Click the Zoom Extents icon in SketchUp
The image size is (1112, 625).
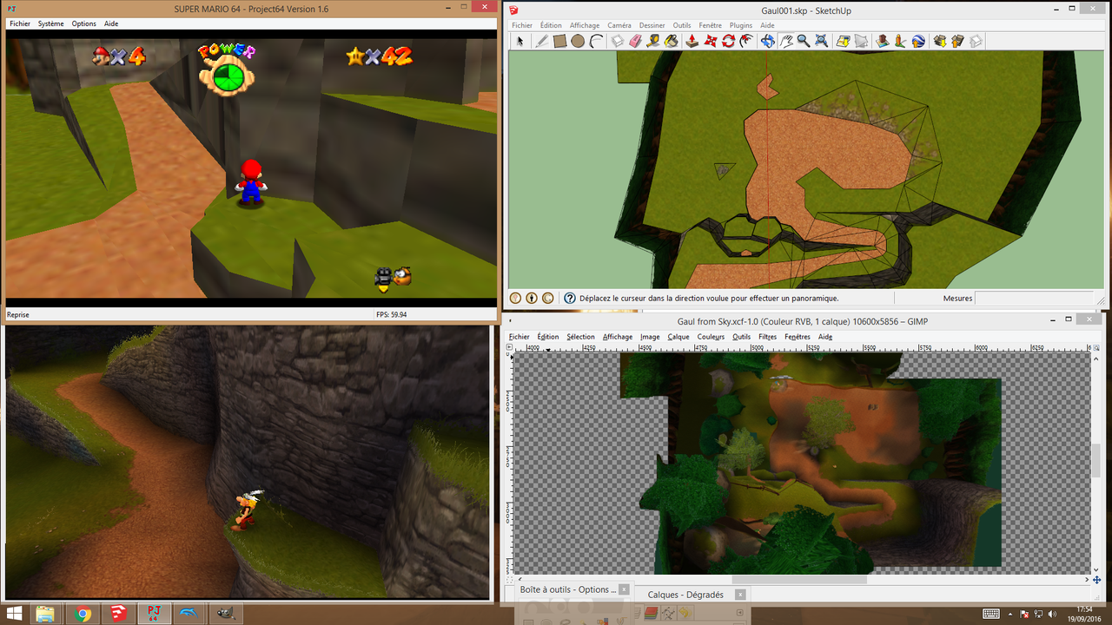(x=822, y=41)
